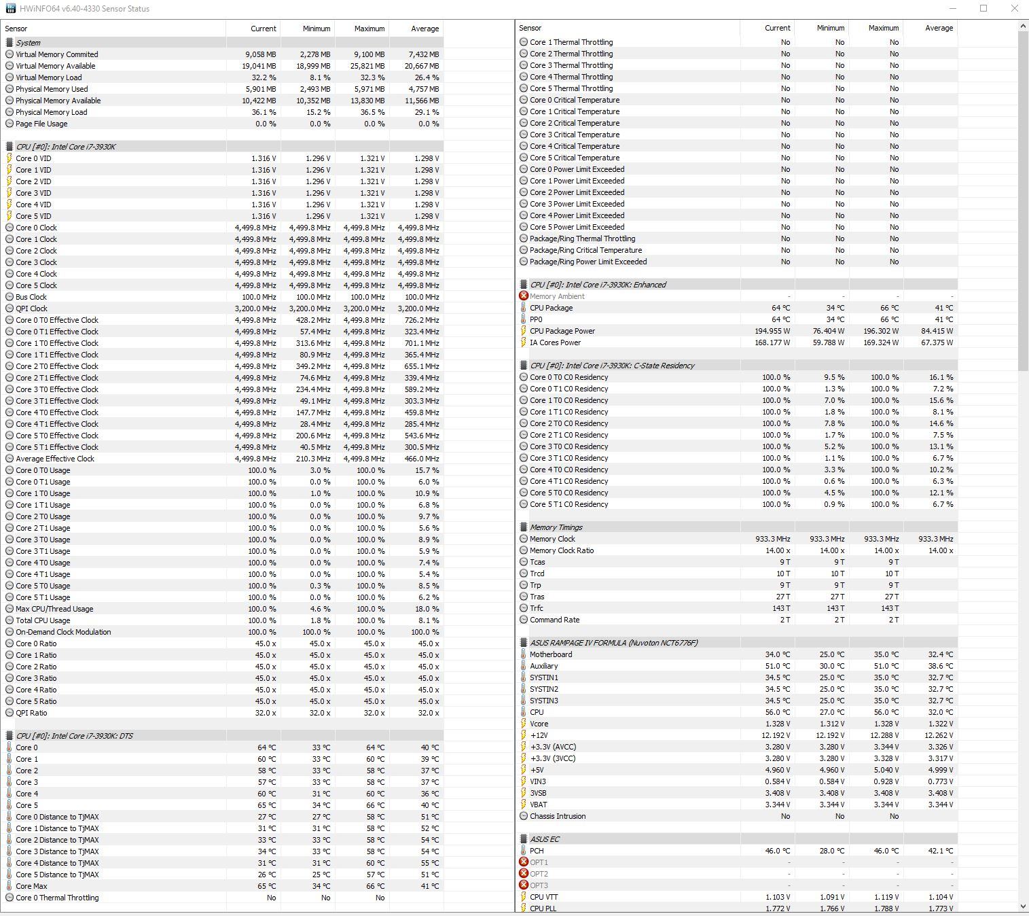Select the Core 3 T1 C0 Residency row
Viewport: 1029px width, 916px height.
pyautogui.click(x=737, y=458)
